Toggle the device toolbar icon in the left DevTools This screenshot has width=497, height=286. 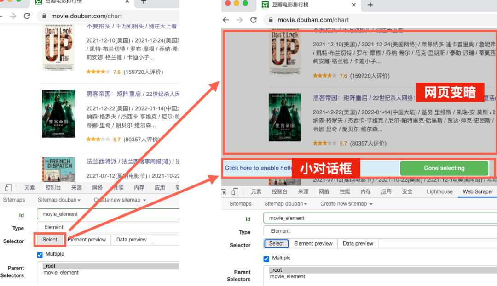(9, 188)
